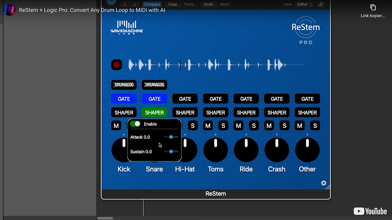Click the "Snare" channel label

tap(154, 169)
